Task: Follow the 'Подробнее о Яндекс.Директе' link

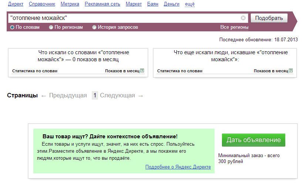Action: pos(178,167)
